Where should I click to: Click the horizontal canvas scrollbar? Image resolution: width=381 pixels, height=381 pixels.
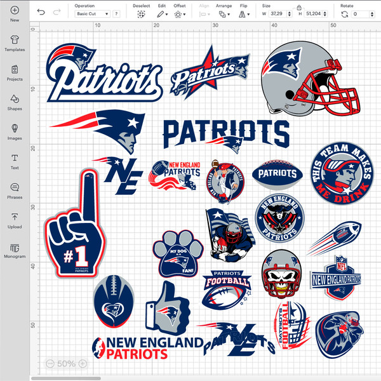point(66,378)
